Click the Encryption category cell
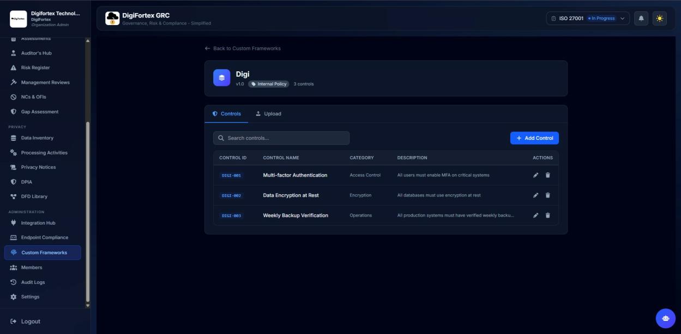681x334 pixels. coord(360,195)
